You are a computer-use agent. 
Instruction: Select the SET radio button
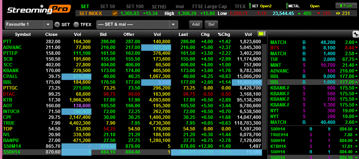57,24
